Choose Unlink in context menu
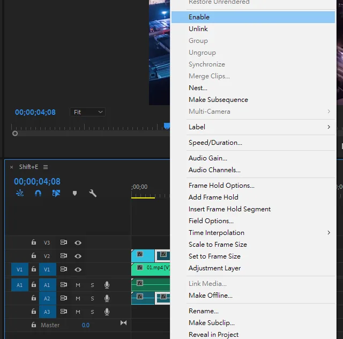This screenshot has height=339, width=343. point(253,29)
